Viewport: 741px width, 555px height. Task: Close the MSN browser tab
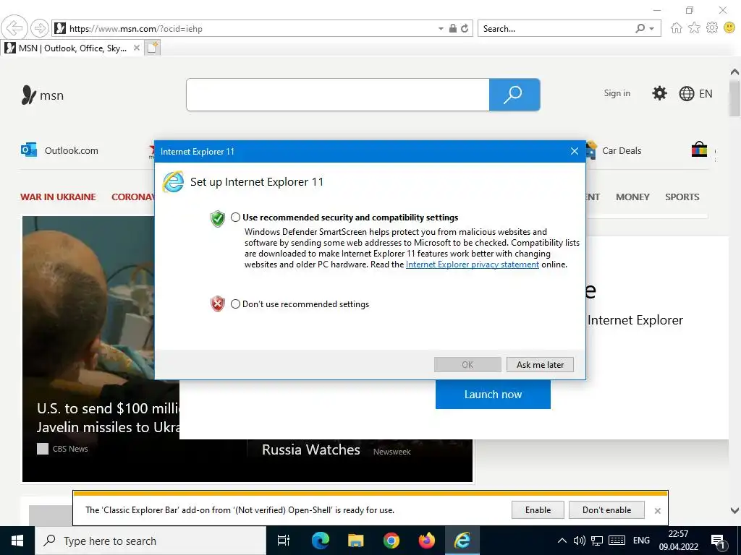click(x=137, y=48)
